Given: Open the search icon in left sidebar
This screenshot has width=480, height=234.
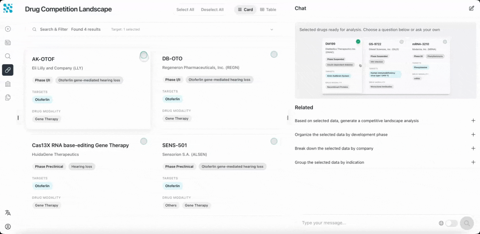Looking at the screenshot, I should point(8,56).
